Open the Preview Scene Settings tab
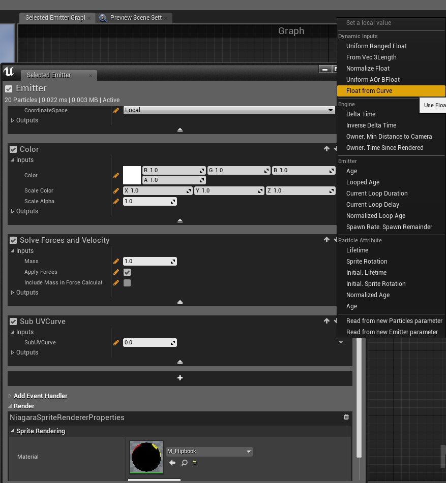 point(136,18)
